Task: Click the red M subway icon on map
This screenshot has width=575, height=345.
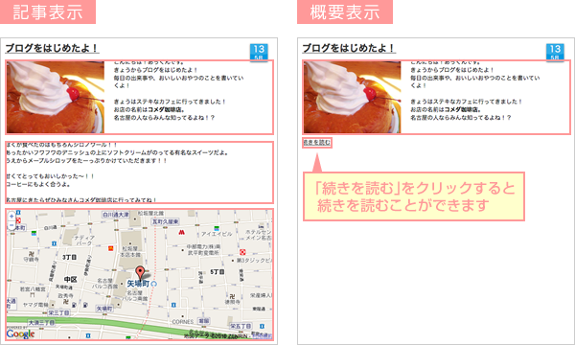Action: [x=181, y=233]
